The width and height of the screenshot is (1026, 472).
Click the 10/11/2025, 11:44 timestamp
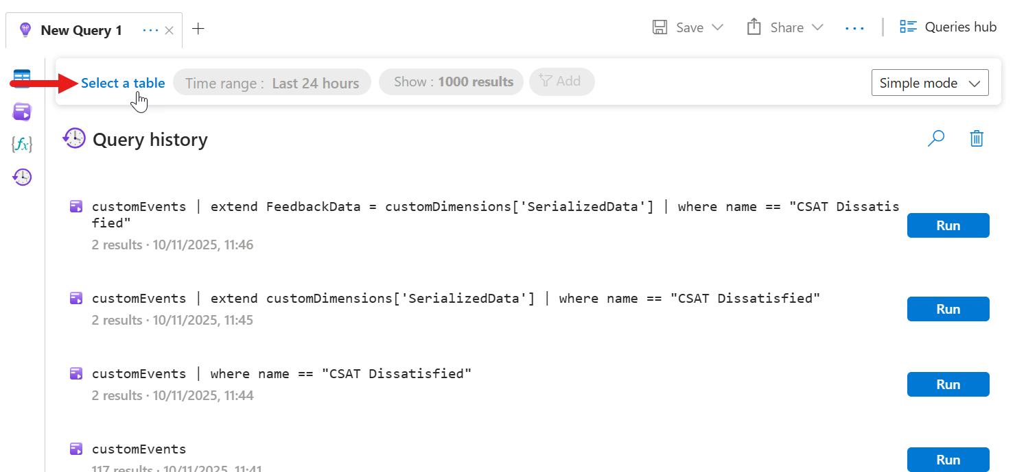(203, 395)
